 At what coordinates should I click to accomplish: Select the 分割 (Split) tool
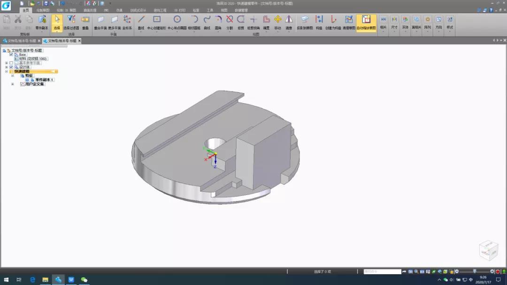pos(230,22)
